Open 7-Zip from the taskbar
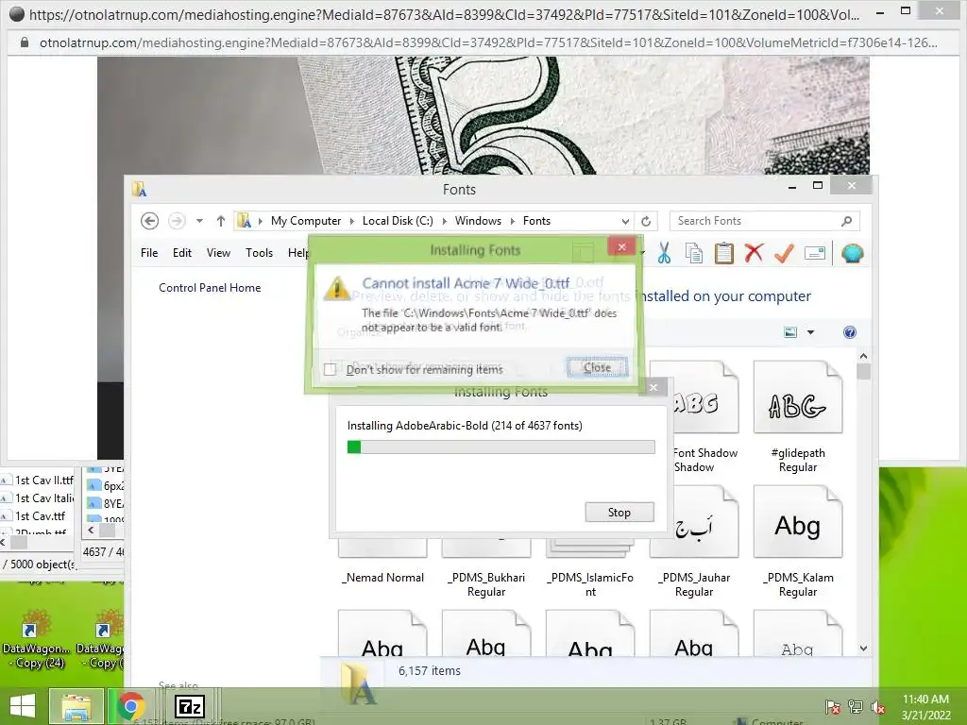 pyautogui.click(x=189, y=706)
